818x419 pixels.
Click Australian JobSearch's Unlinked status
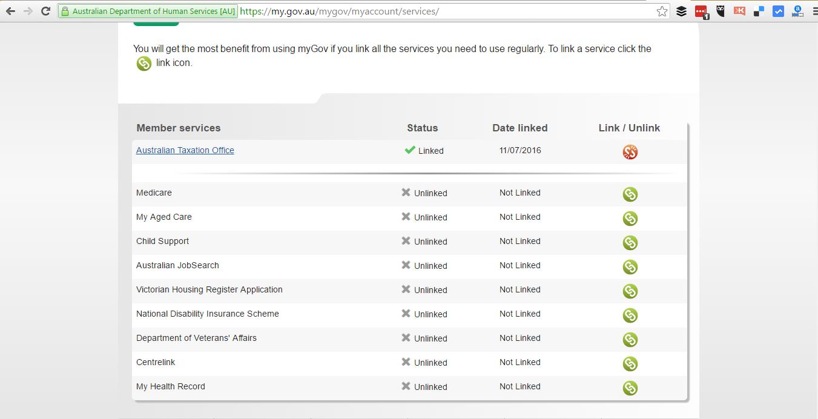(424, 265)
